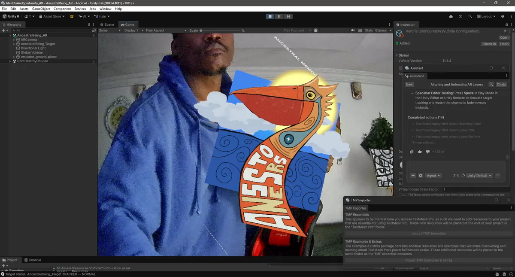The height and width of the screenshot is (277, 515).
Task: Open the Hierarchy panel kebab menu
Action: [x=94, y=24]
